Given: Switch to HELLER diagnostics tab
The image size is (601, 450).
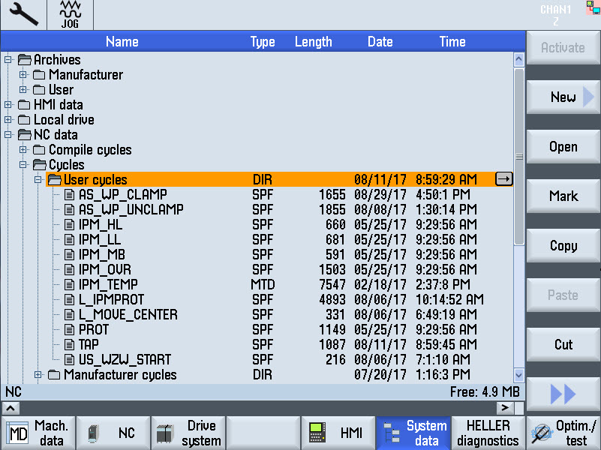Looking at the screenshot, I should (488, 433).
